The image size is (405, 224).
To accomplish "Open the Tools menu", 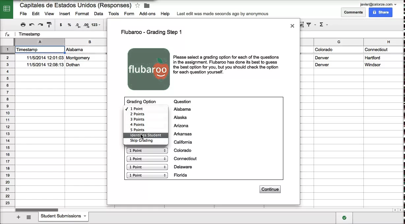I will tap(113, 14).
